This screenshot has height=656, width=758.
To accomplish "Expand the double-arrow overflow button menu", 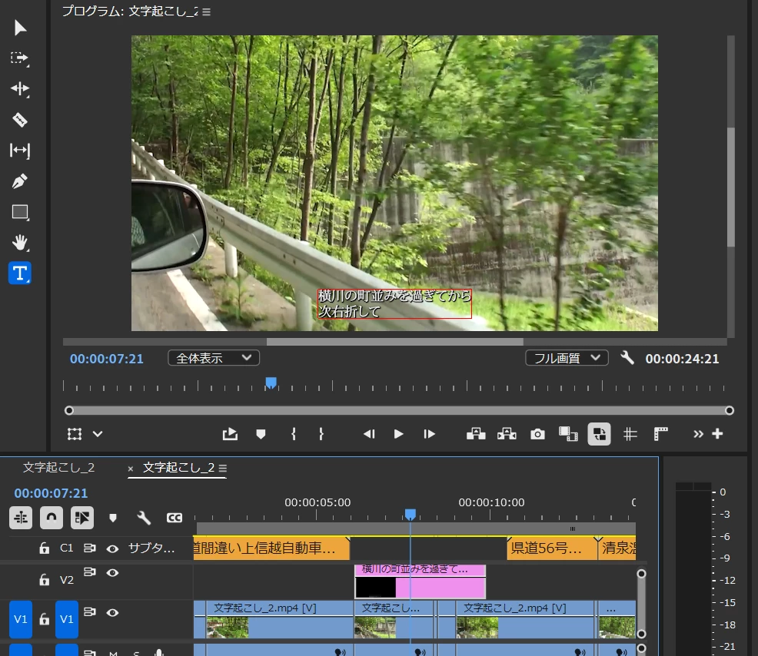I will (x=697, y=434).
